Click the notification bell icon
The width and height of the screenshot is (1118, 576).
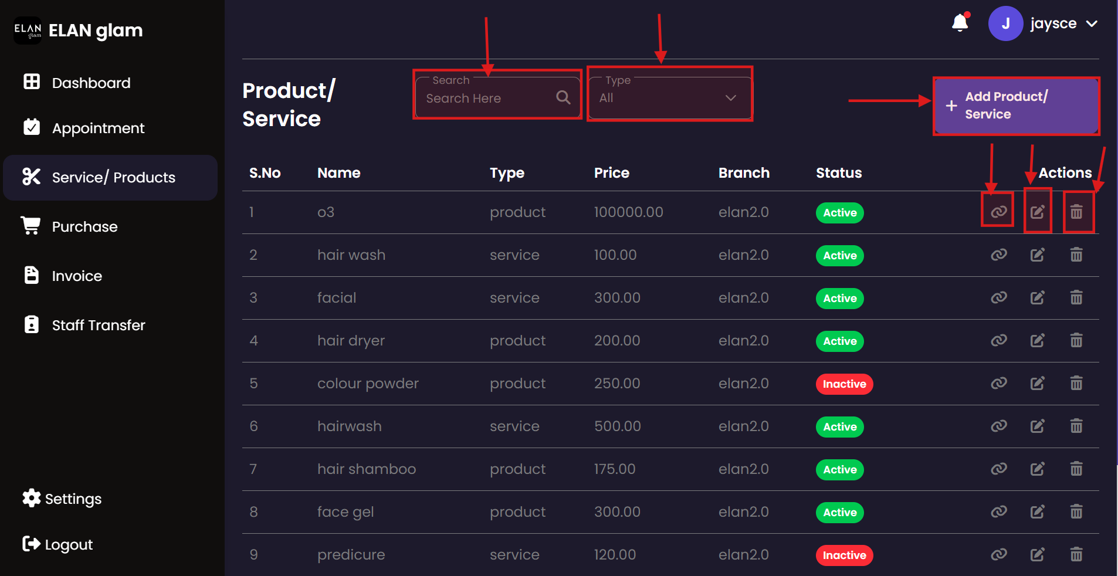(x=960, y=23)
